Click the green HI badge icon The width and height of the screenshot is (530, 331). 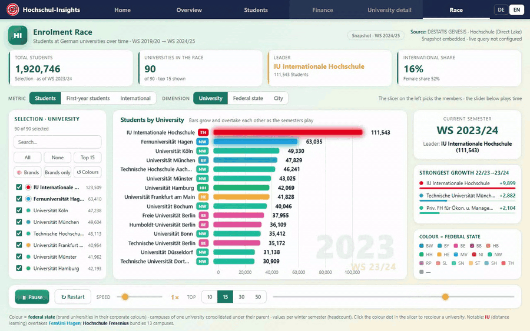pyautogui.click(x=18, y=35)
